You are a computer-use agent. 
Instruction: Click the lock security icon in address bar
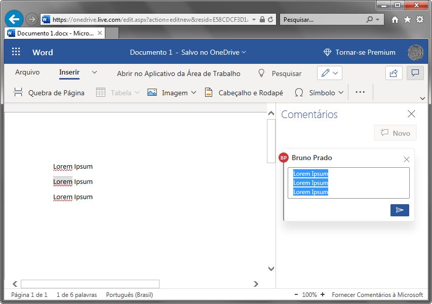point(262,19)
